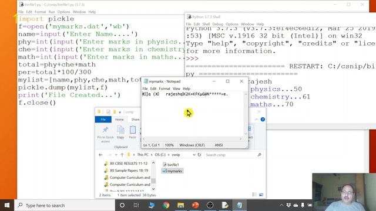Click the battery icon in system tray

310,205
